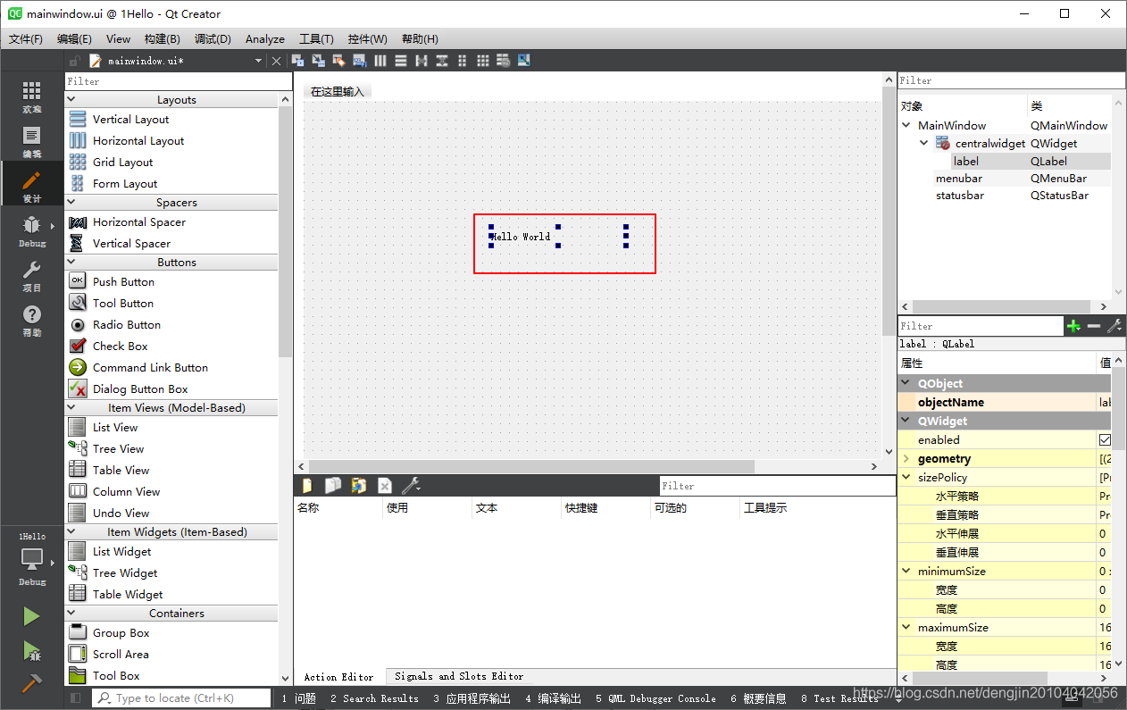Expand the geometry property

pos(906,459)
